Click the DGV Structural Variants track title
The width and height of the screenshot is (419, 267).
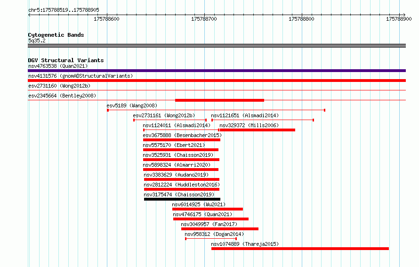click(x=66, y=60)
